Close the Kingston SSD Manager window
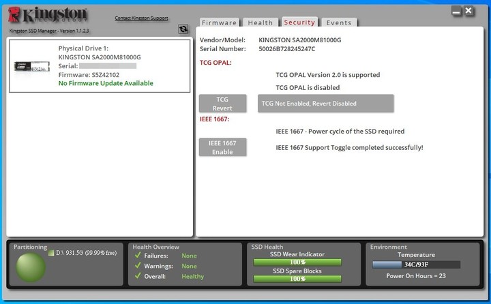 click(x=468, y=11)
